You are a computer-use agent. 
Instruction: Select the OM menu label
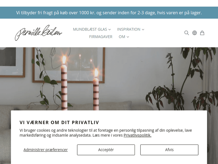click(x=122, y=37)
